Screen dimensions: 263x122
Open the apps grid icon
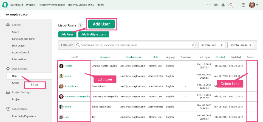(244, 5)
